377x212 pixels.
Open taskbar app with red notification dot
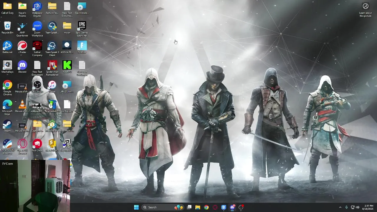[x=241, y=207]
